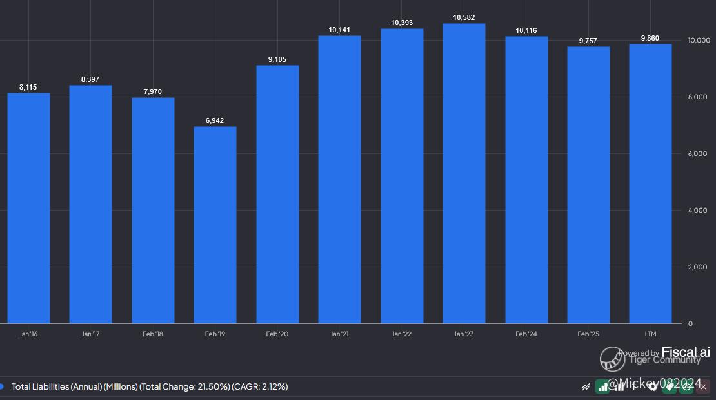Click the 10,393 data label
The width and height of the screenshot is (716, 400).
click(402, 23)
